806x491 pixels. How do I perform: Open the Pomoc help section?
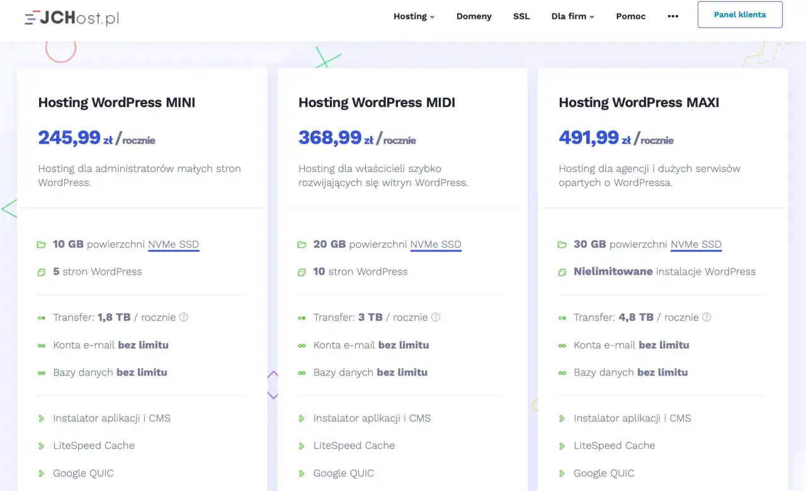pyautogui.click(x=630, y=16)
